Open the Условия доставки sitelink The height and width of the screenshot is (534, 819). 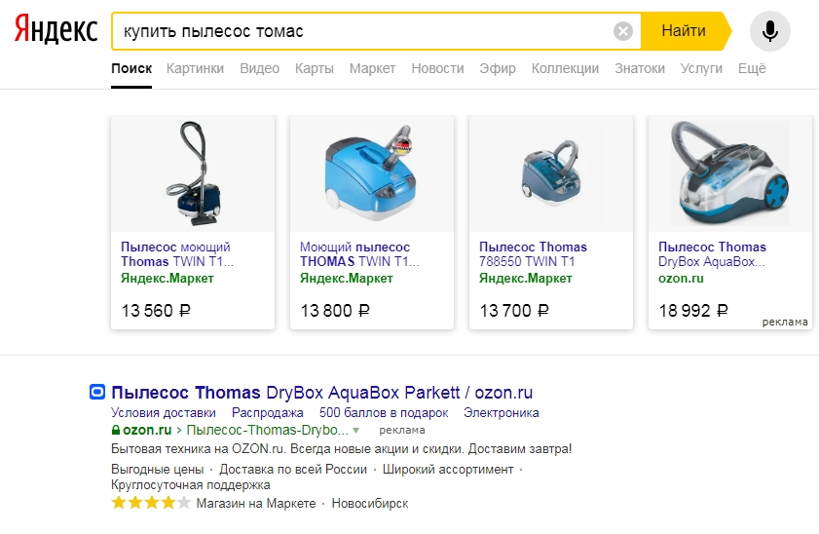tap(164, 412)
